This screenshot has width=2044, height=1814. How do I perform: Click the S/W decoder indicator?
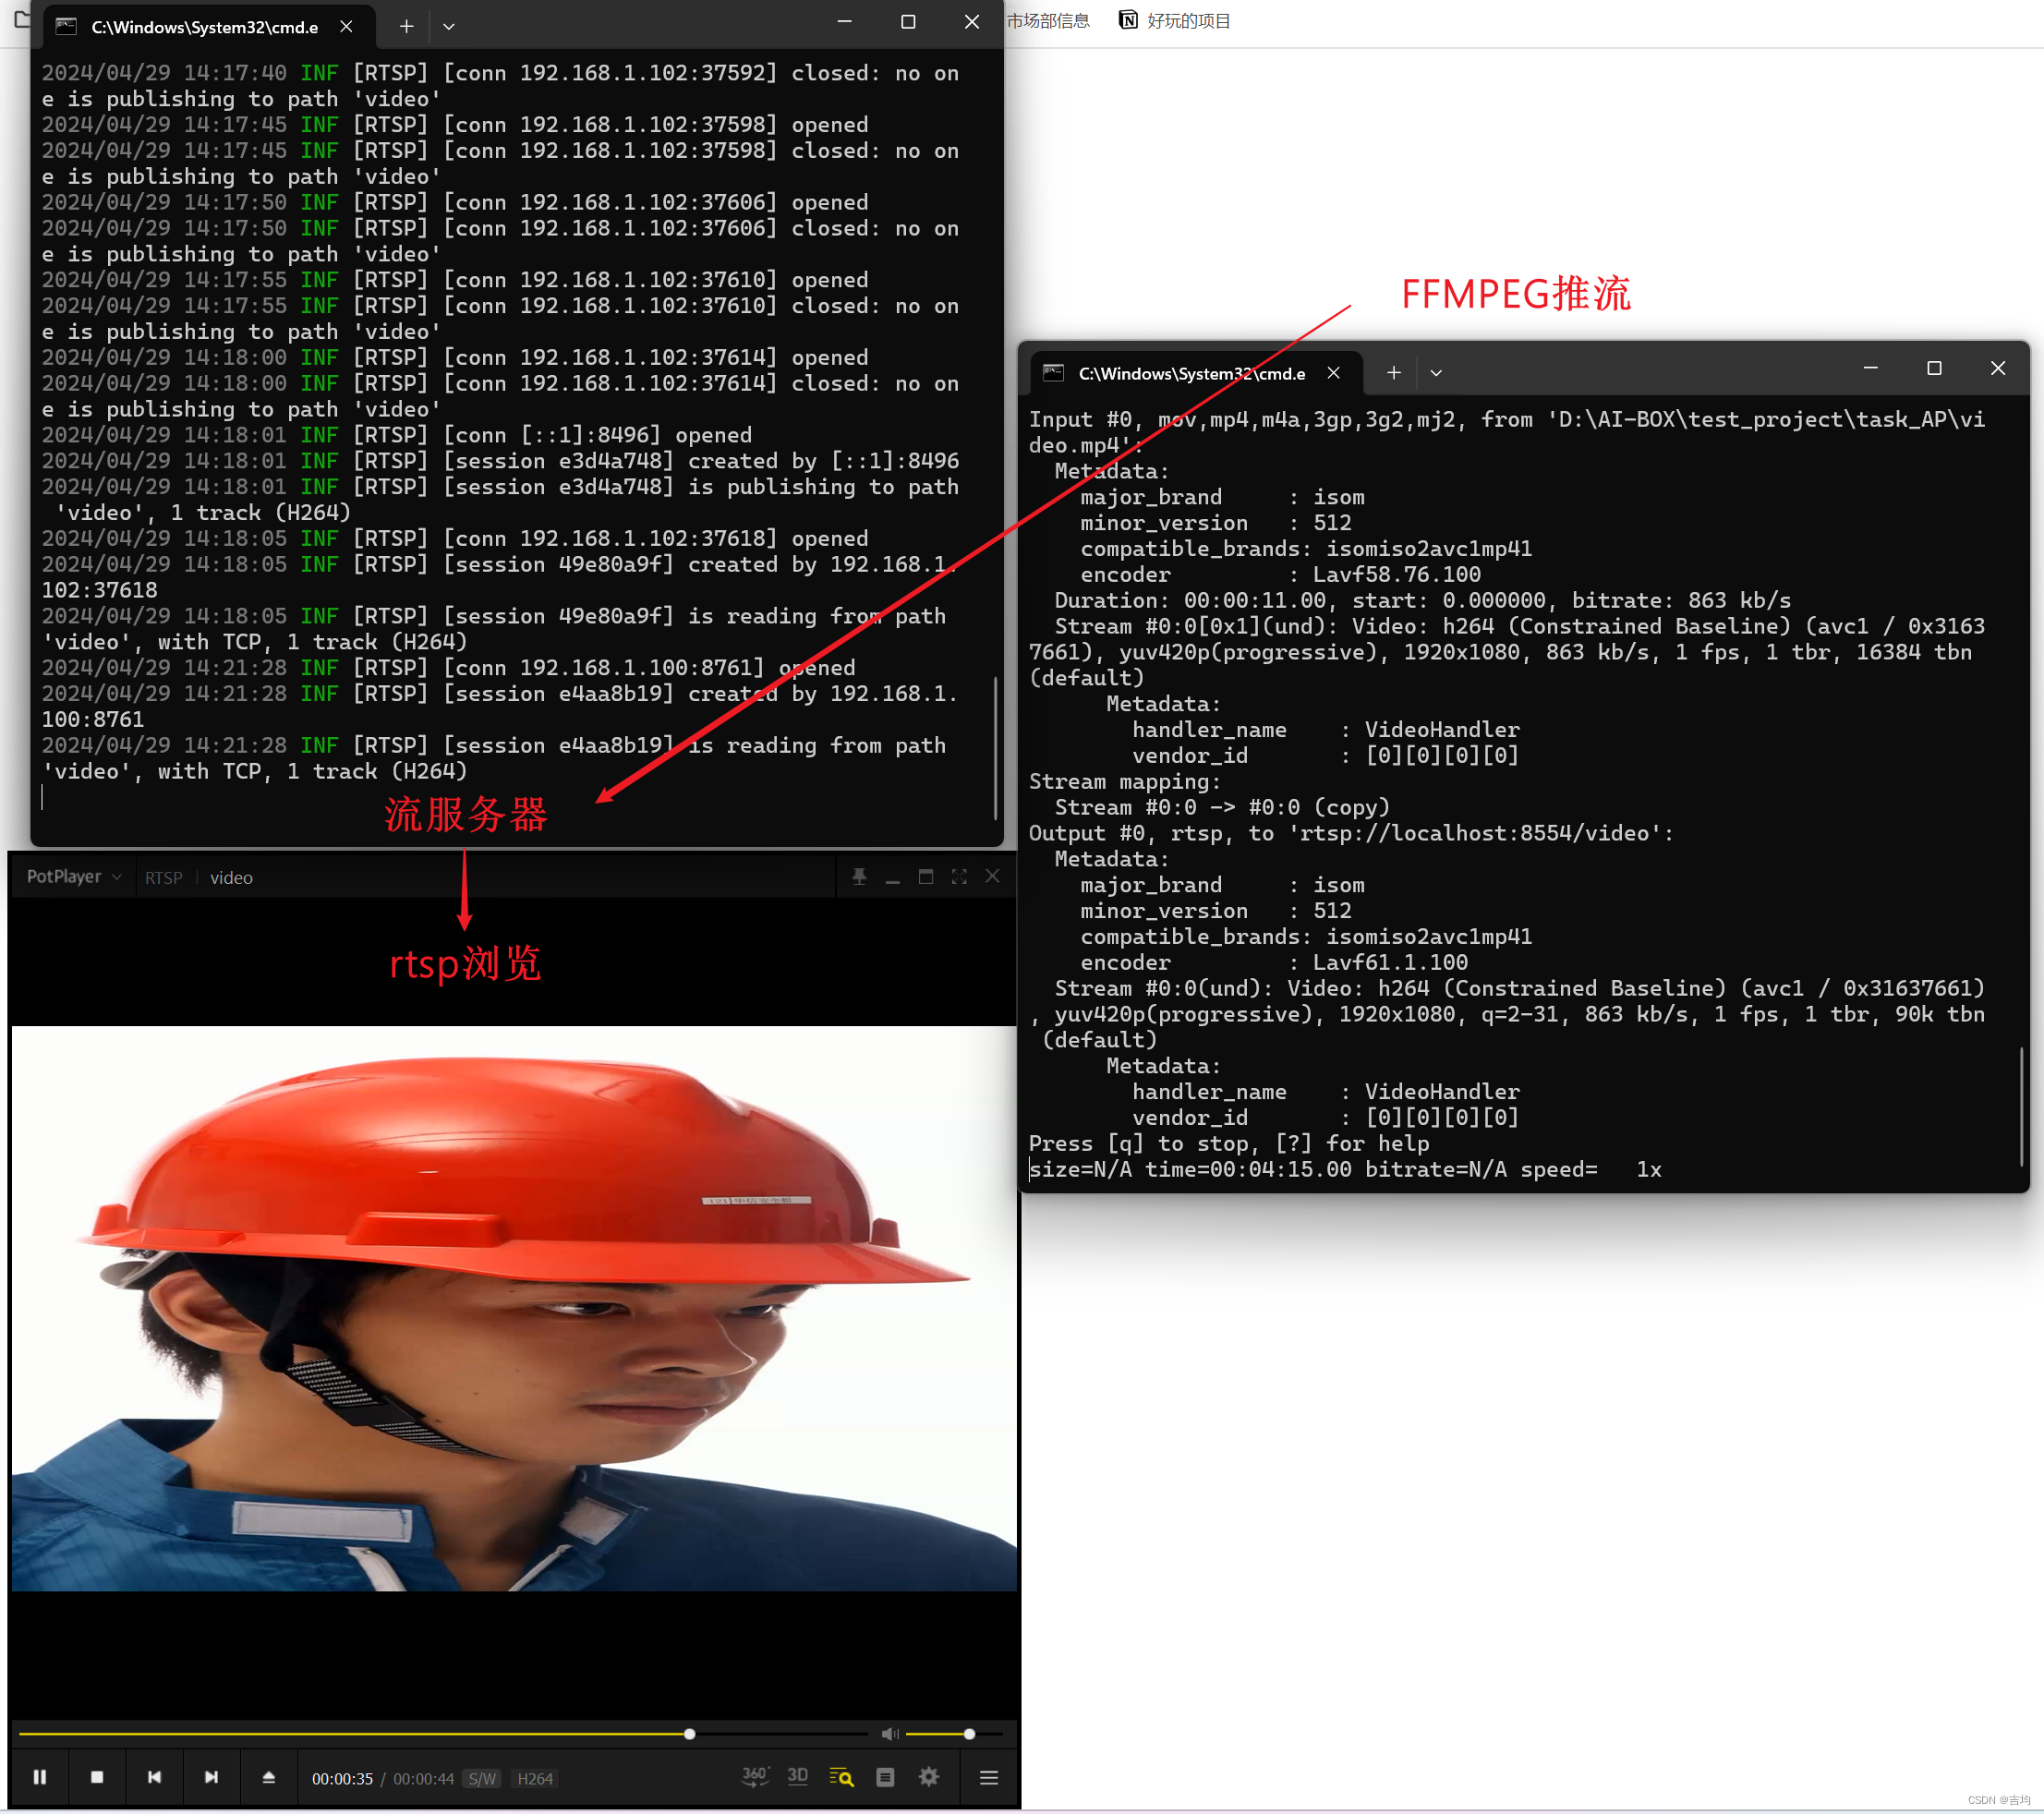482,1779
